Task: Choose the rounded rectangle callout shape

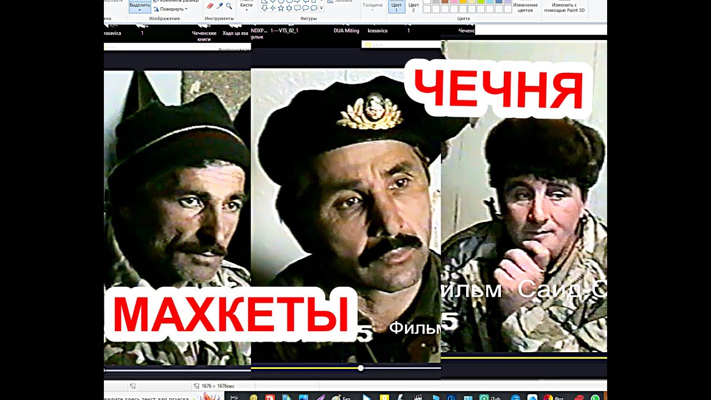Action: coord(297,8)
